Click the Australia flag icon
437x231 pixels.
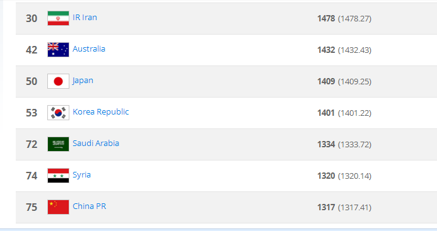58,50
